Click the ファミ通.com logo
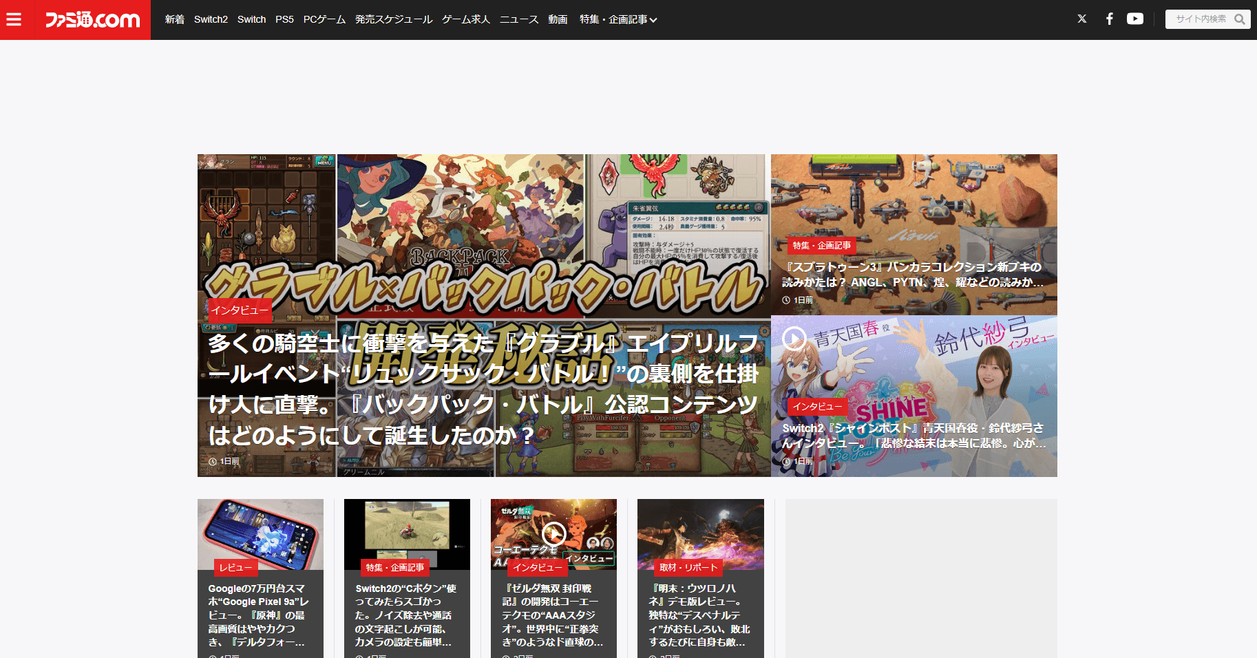1257x658 pixels. pos(92,19)
